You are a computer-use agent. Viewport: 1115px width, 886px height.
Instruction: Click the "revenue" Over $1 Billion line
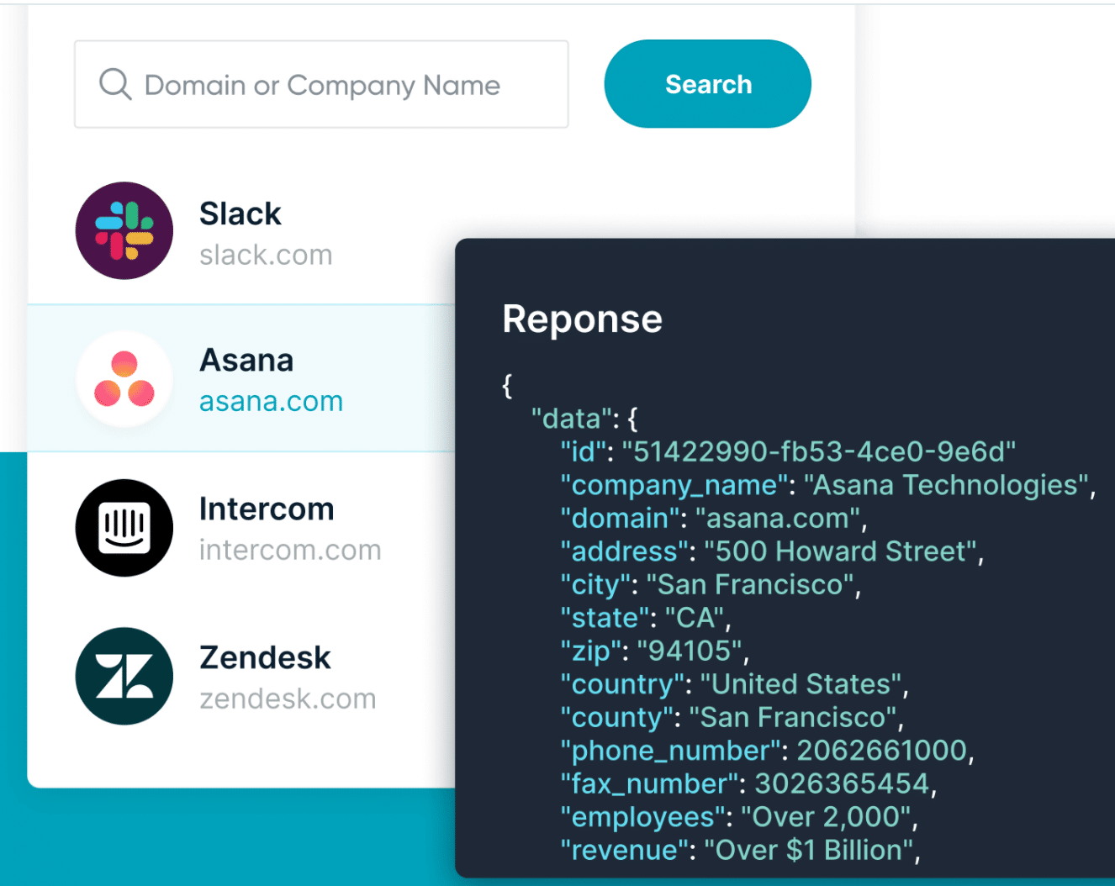pos(740,851)
